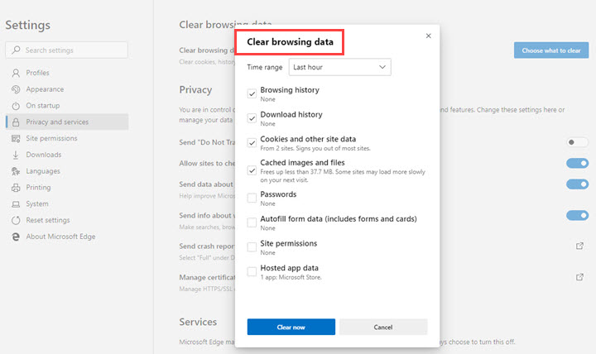Click the Appearance icon in sidebar
The width and height of the screenshot is (596, 354).
[16, 89]
